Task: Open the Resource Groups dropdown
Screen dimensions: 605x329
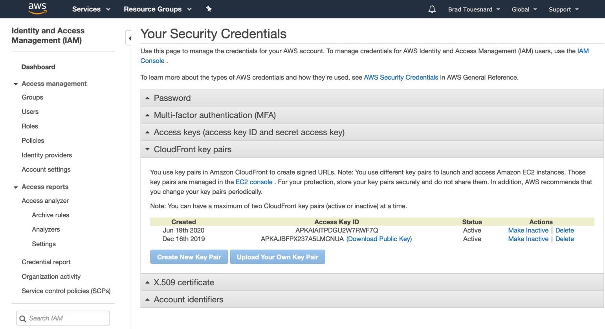Action: 158,9
